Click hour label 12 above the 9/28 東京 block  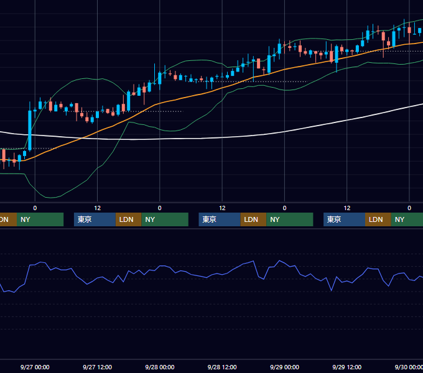point(222,208)
